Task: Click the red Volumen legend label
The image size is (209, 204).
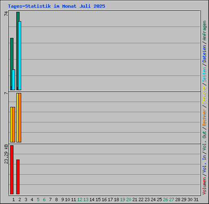Action: [x=204, y=186]
